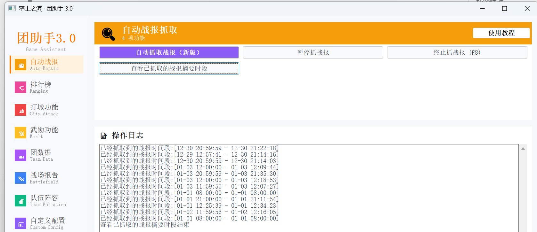Screen dimensions: 537x232
Task: Open the 团数据 section
Action: point(47,155)
